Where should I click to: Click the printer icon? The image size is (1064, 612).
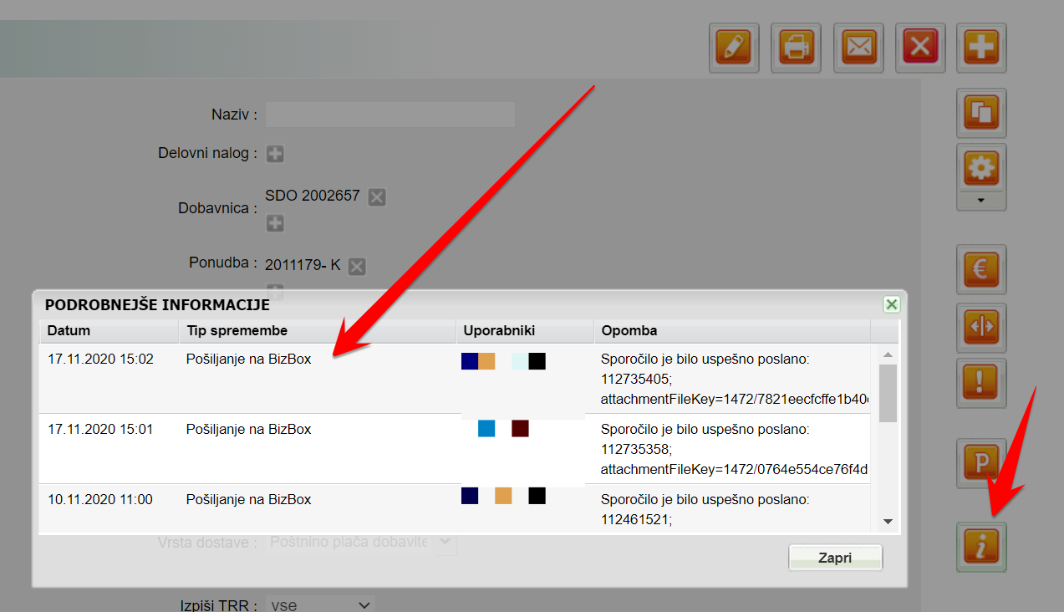point(796,48)
